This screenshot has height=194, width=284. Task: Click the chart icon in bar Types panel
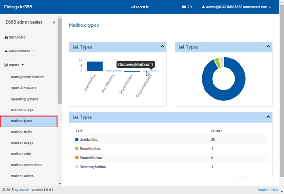76,47
